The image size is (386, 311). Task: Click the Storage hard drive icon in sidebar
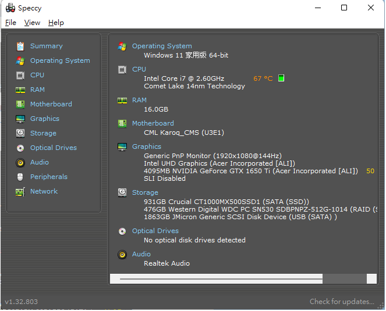click(20, 133)
